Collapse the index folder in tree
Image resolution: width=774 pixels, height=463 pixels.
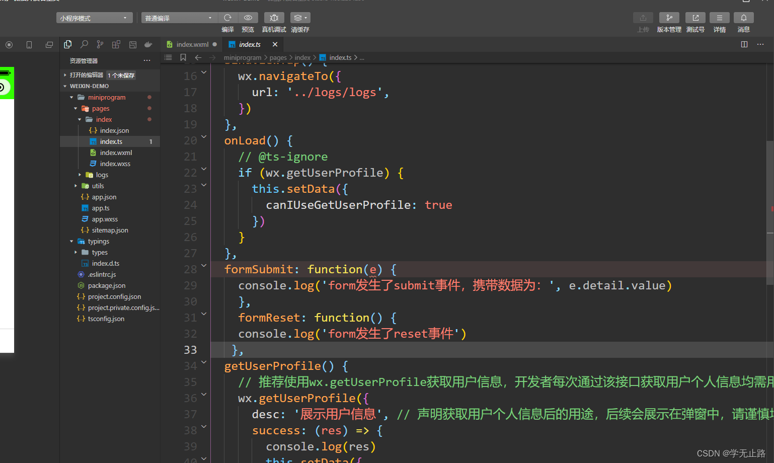coord(80,119)
